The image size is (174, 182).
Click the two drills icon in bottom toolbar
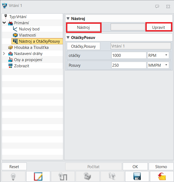pyautogui.click(x=112, y=176)
